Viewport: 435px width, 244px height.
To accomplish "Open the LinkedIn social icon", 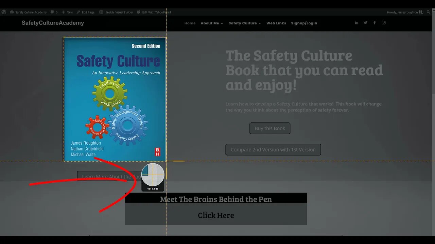I will 356,23.
